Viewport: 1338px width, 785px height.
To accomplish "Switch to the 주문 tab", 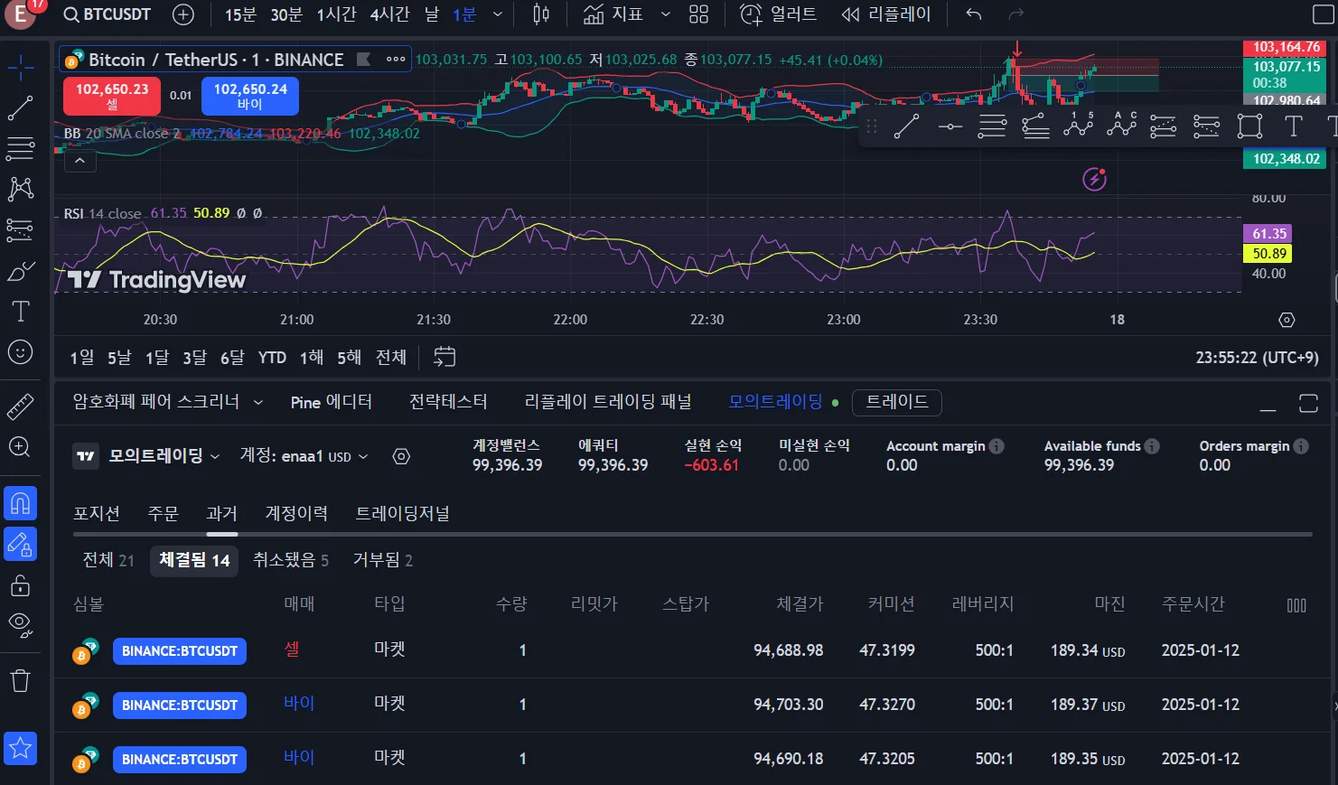I will point(163,513).
